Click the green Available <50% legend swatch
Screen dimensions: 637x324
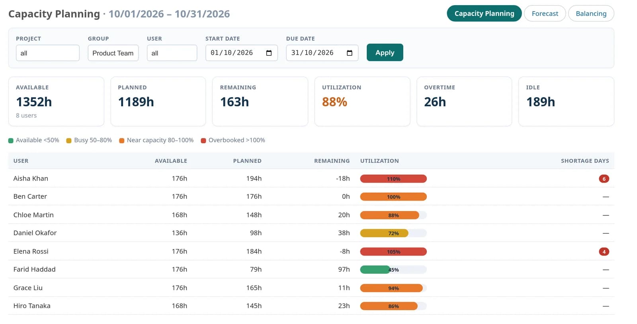(x=11, y=141)
